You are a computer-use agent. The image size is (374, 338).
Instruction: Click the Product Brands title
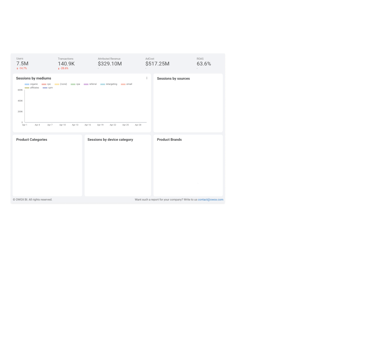pyautogui.click(x=169, y=140)
